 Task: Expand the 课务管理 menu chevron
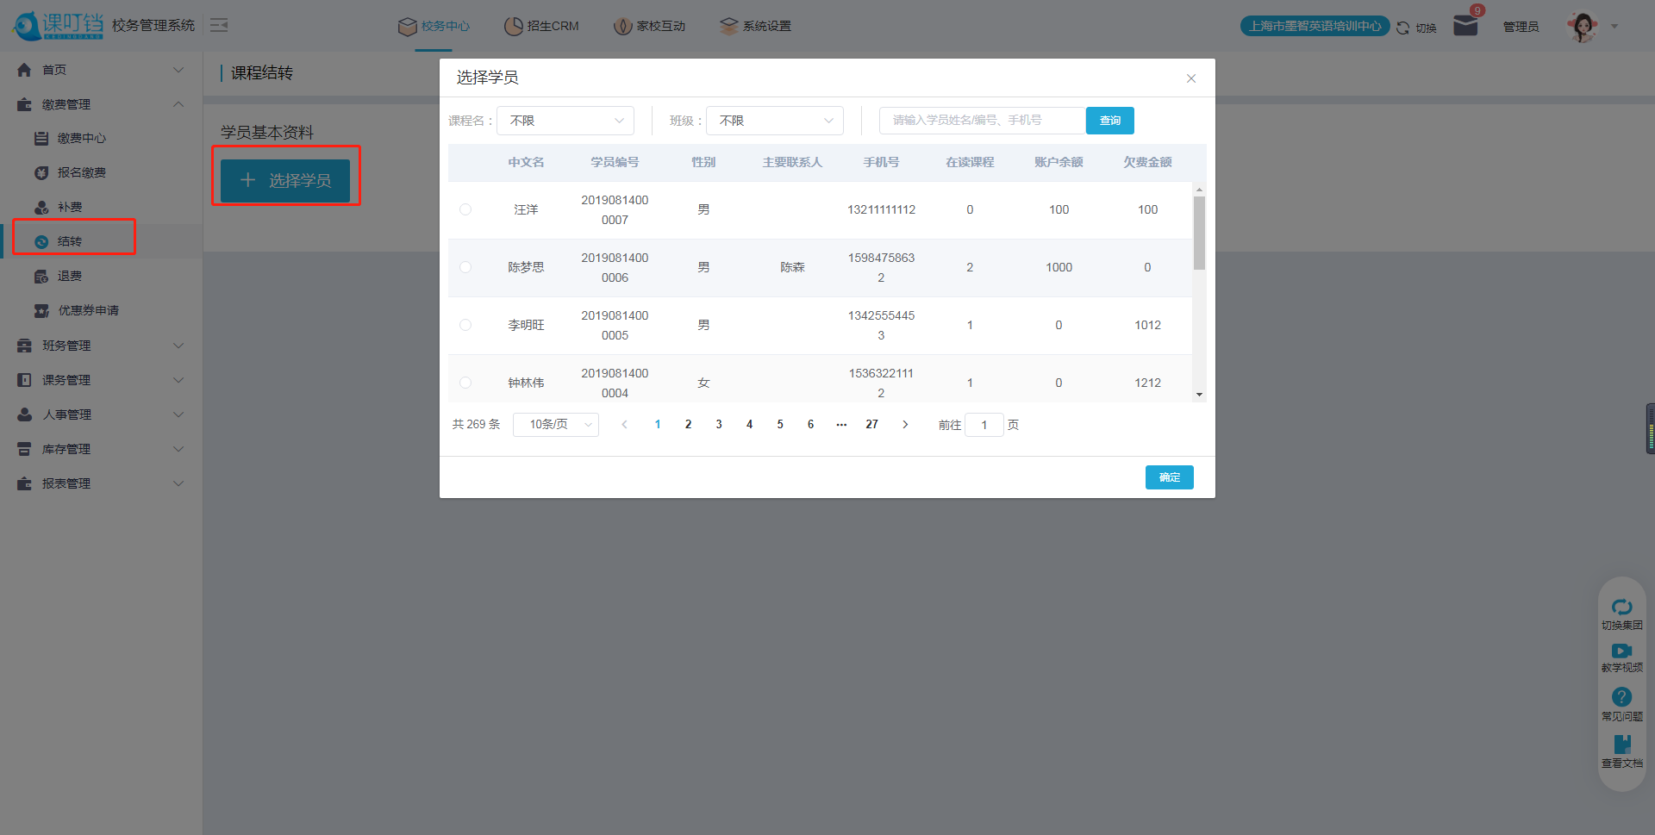coord(178,380)
